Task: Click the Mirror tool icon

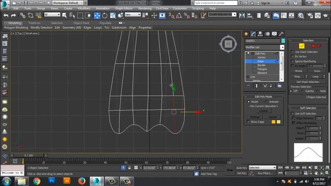Action: pos(242,16)
